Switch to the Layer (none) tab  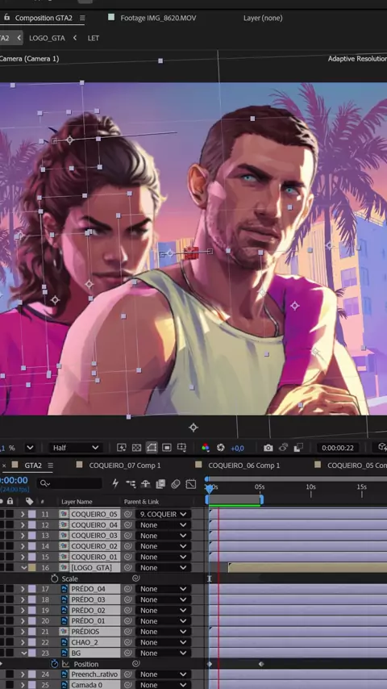263,18
